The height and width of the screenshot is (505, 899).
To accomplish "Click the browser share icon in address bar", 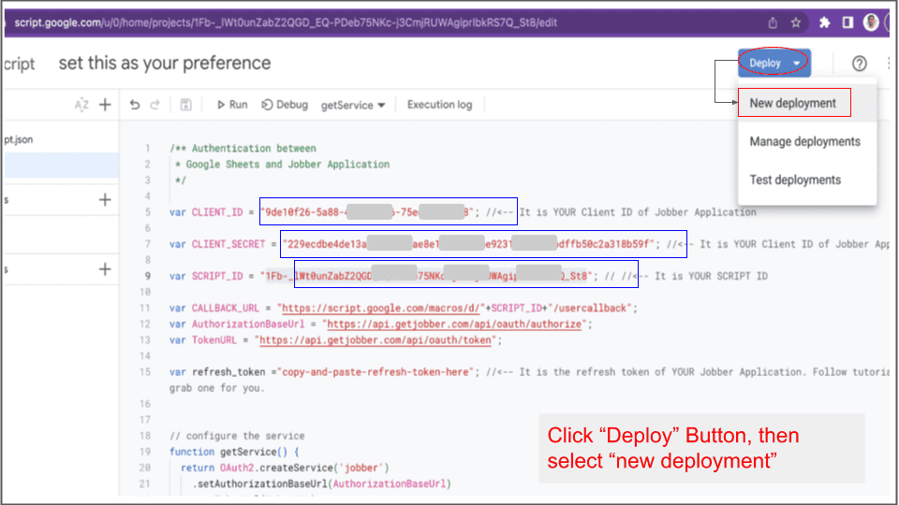I will pyautogui.click(x=772, y=22).
